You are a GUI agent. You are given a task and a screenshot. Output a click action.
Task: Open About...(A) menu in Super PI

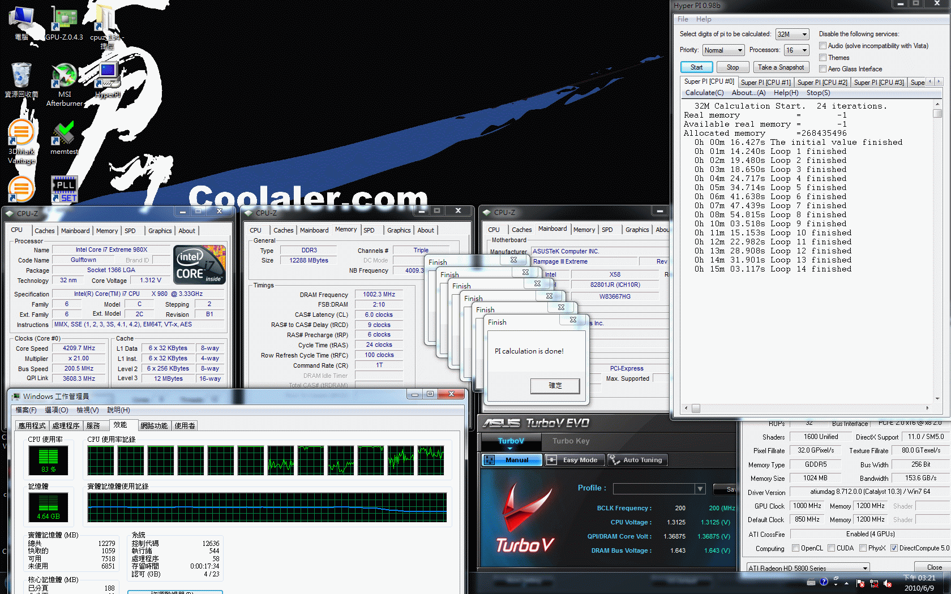(748, 93)
